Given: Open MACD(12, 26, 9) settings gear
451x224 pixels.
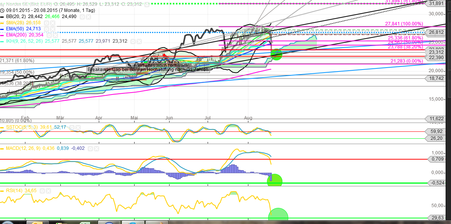Looking at the screenshot, I should [x=90, y=148].
